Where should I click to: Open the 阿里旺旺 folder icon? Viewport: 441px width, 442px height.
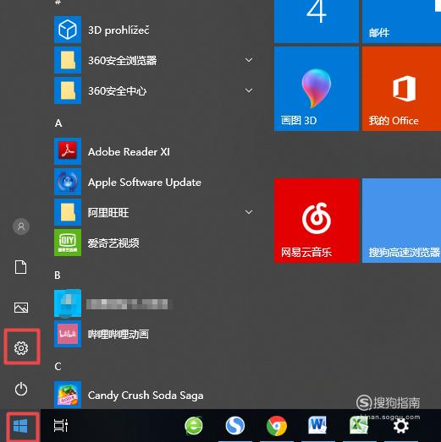(68, 212)
